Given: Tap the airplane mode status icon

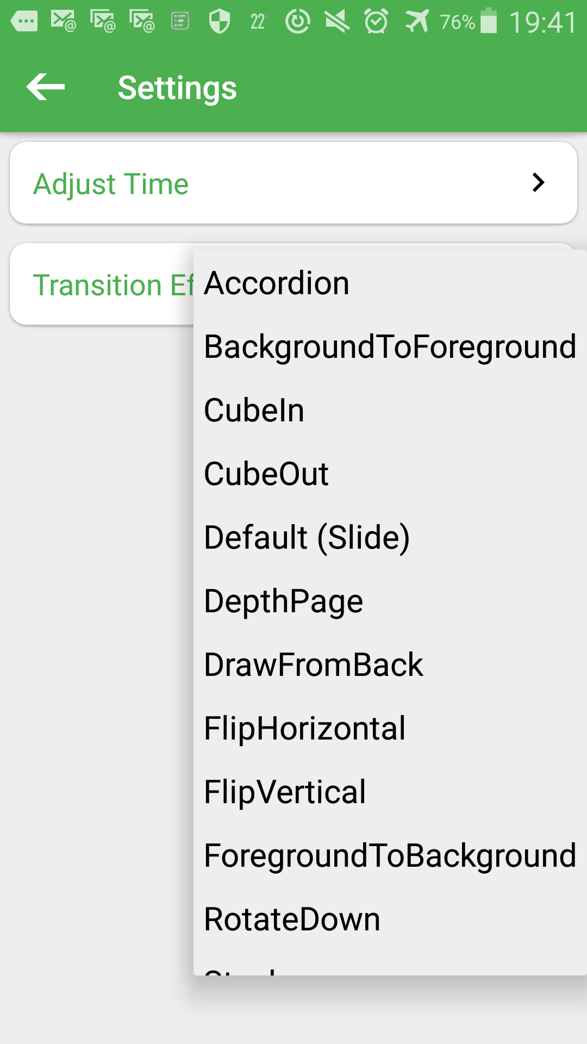Looking at the screenshot, I should tap(417, 22).
